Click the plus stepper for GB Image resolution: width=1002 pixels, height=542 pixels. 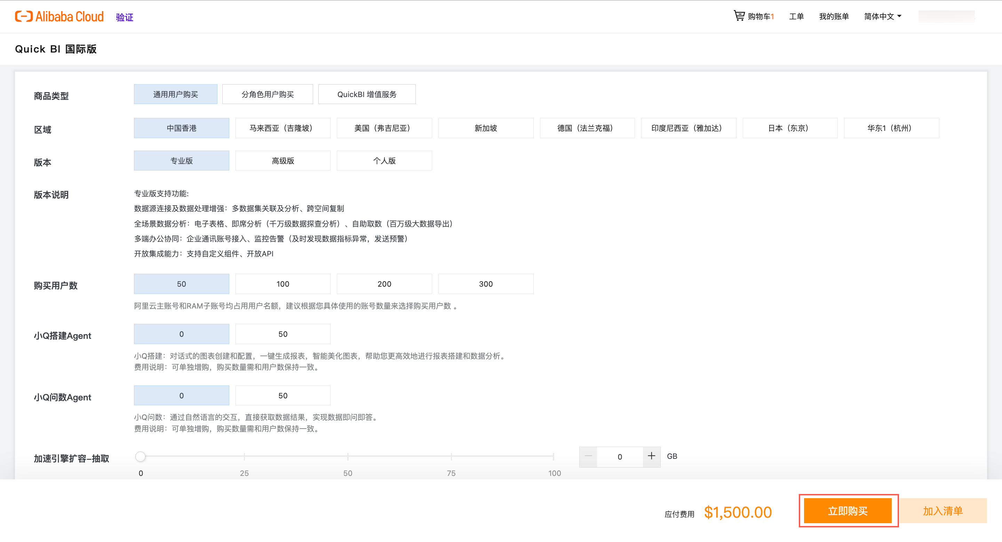tap(651, 456)
